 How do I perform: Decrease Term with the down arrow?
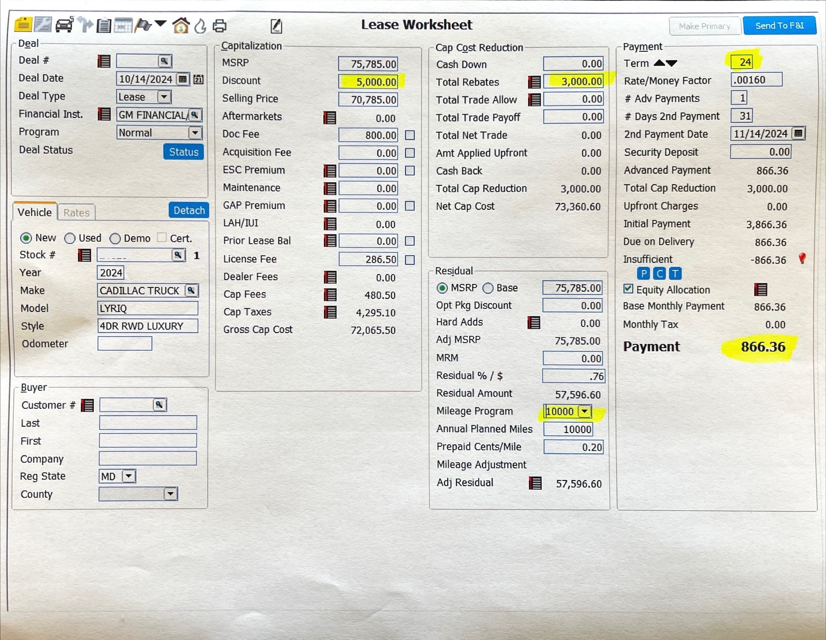pyautogui.click(x=672, y=63)
